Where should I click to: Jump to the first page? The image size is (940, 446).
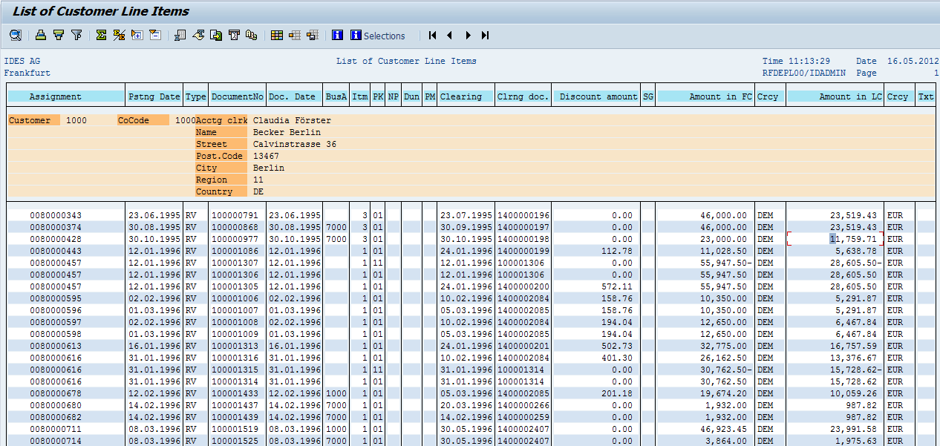point(432,35)
